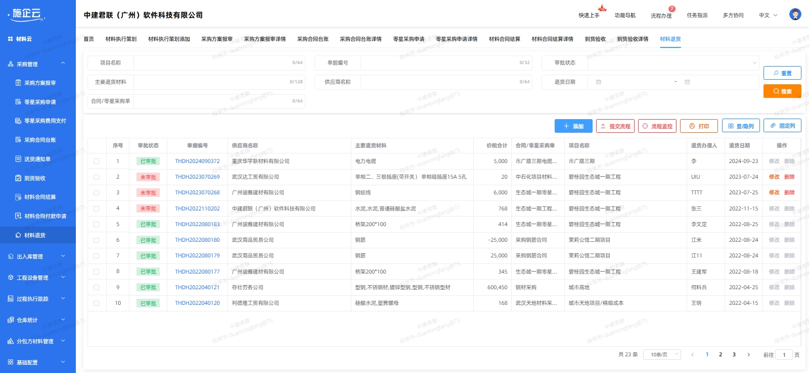Image resolution: width=809 pixels, height=373 pixels.
Task: Open the 审批状态 dropdown
Action: (x=673, y=63)
